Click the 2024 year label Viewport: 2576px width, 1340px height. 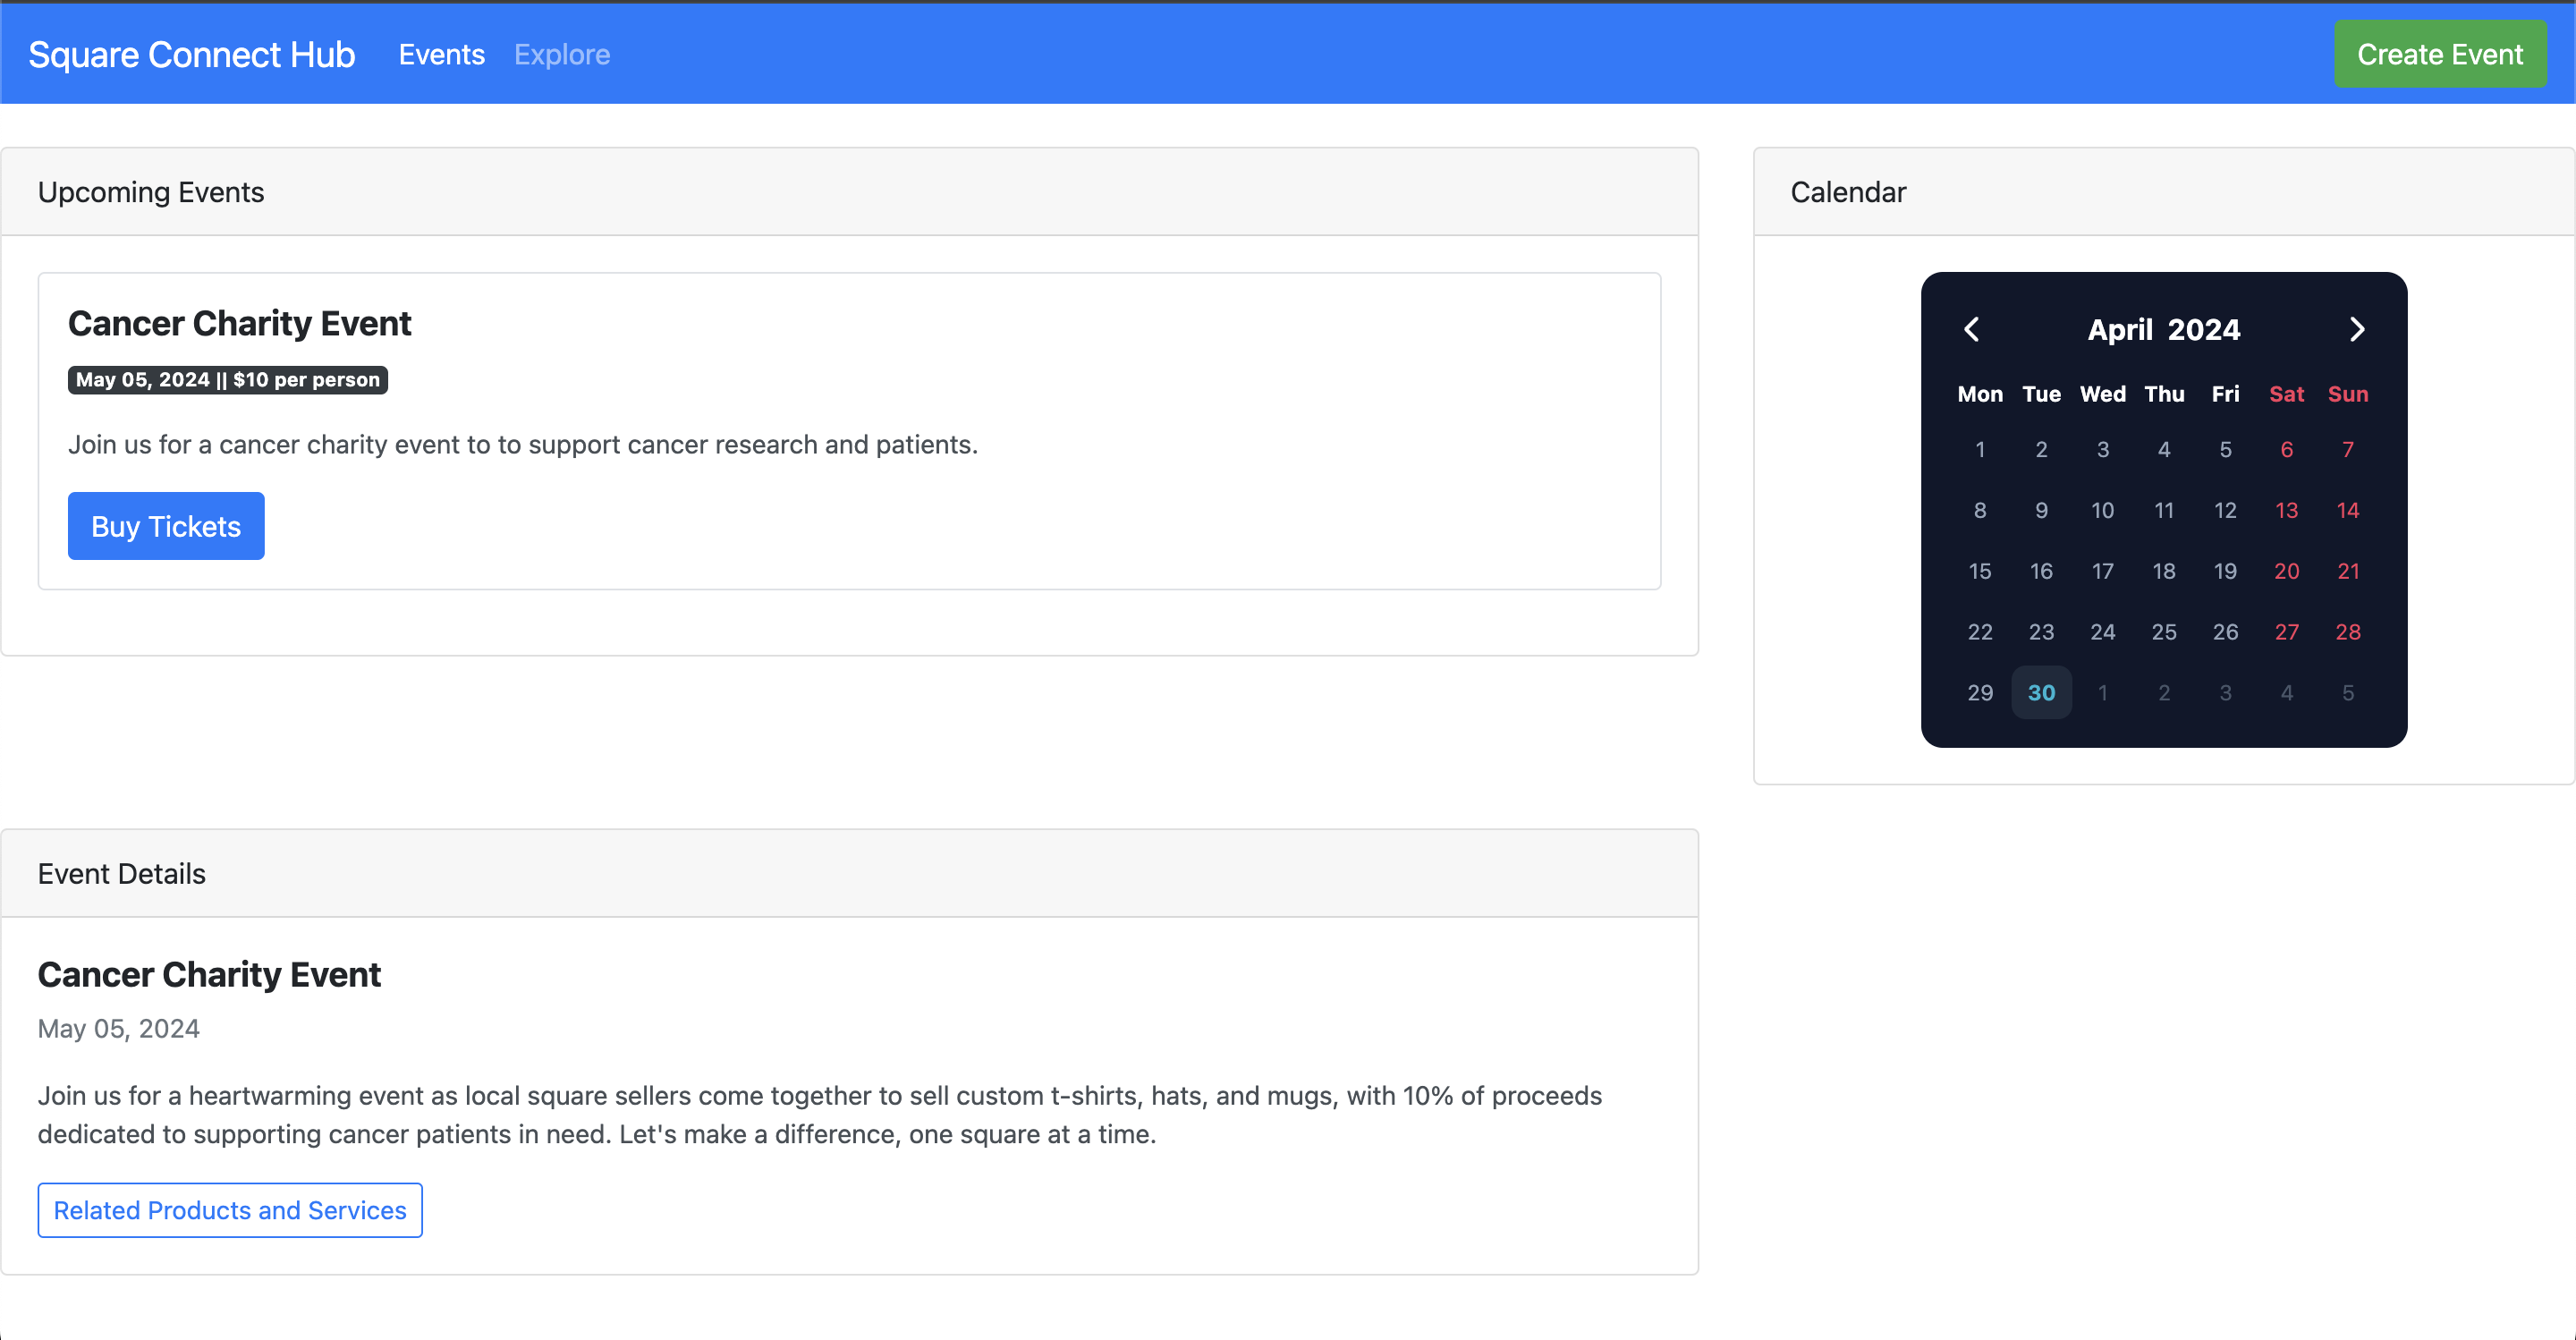[x=2204, y=329]
